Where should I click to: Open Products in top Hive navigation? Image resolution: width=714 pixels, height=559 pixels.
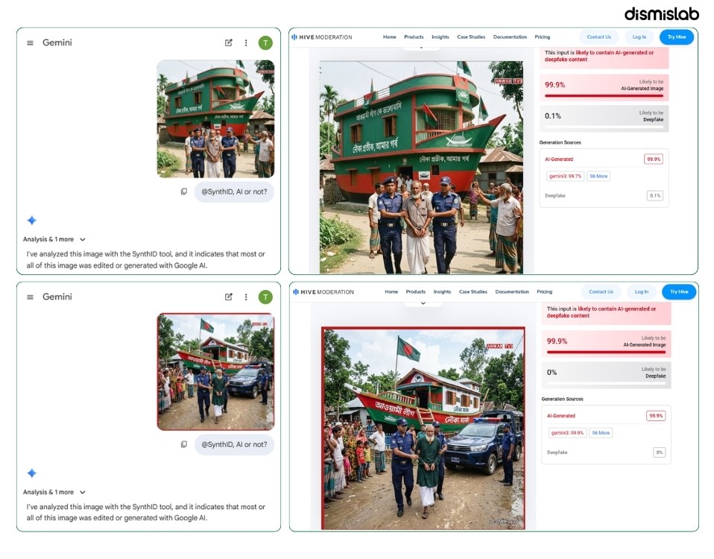414,37
